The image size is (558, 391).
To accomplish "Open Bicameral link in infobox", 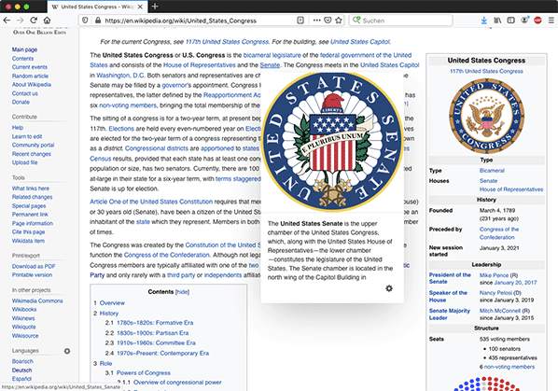I will pos(492,171).
